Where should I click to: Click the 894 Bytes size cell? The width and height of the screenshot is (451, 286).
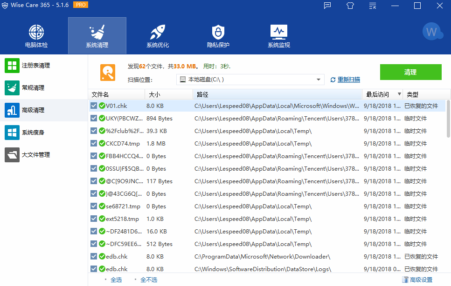pyautogui.click(x=160, y=118)
